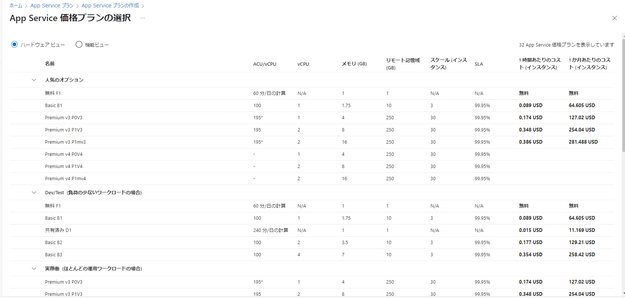Viewport: 625px width, 298px height.
Task: Select Basic B1 under 人気のオプション
Action: pos(312,106)
